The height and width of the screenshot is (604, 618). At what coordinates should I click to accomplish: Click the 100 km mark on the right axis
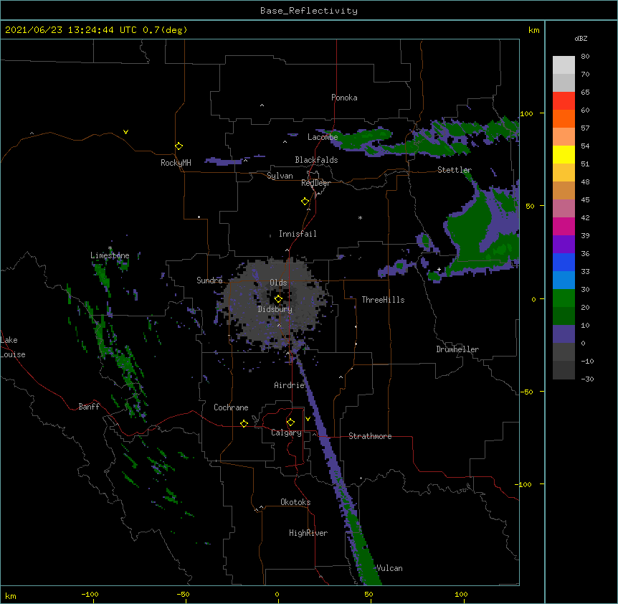pos(526,113)
